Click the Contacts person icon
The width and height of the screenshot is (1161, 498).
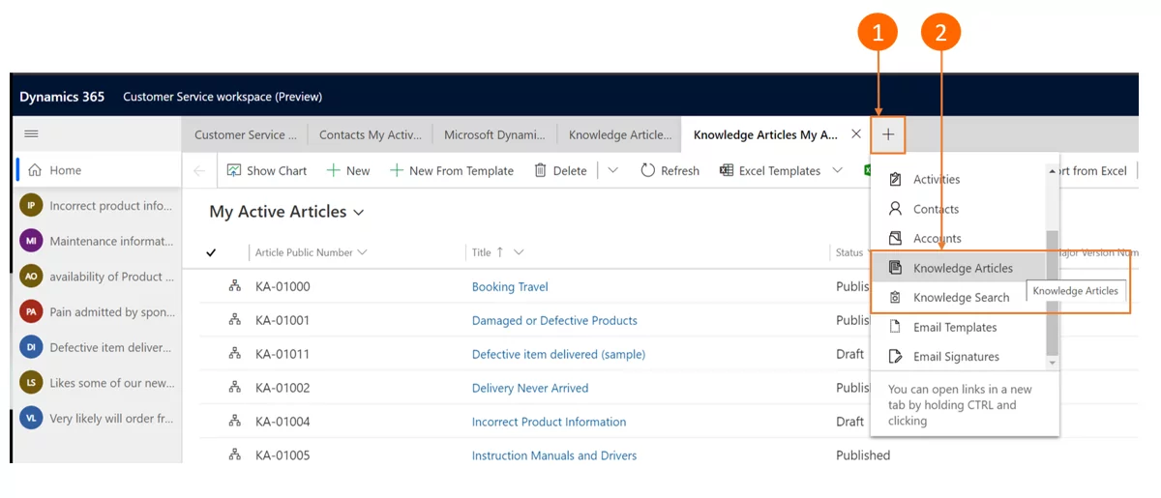tap(895, 209)
